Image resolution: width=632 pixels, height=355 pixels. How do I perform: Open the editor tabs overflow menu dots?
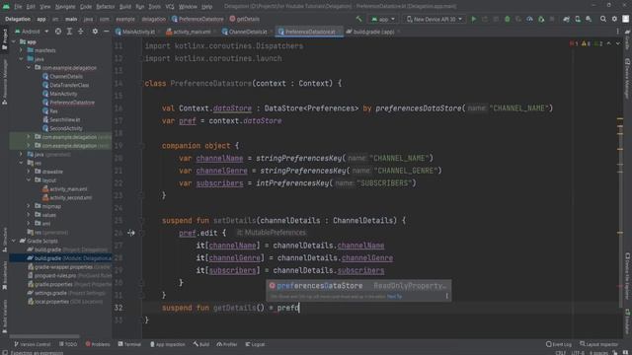click(617, 32)
